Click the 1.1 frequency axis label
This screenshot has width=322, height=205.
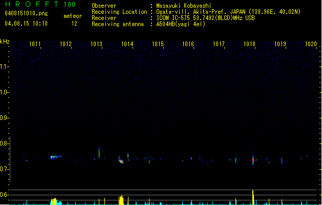pos(4,67)
